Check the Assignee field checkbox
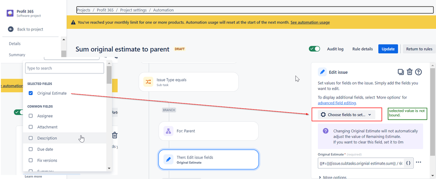This screenshot has height=179, width=436. [x=31, y=116]
